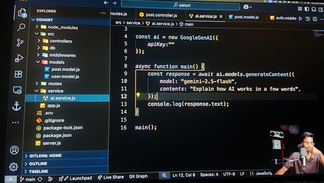
Task: Open Launchpad from status bar
Action: coord(75,178)
